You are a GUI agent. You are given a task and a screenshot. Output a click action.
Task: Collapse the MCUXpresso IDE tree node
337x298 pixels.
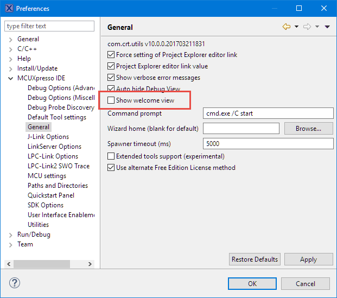(x=11, y=78)
